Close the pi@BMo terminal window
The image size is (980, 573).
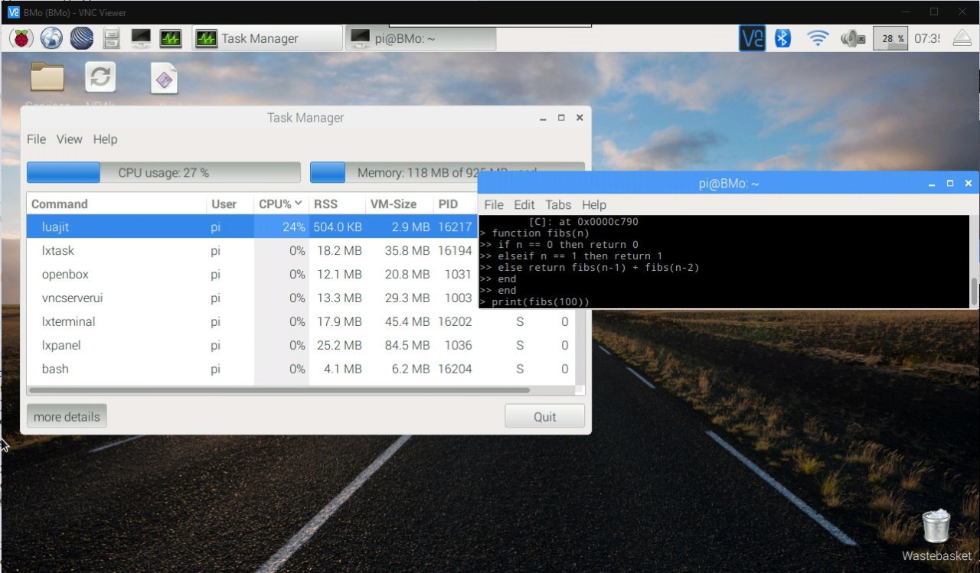pos(969,184)
